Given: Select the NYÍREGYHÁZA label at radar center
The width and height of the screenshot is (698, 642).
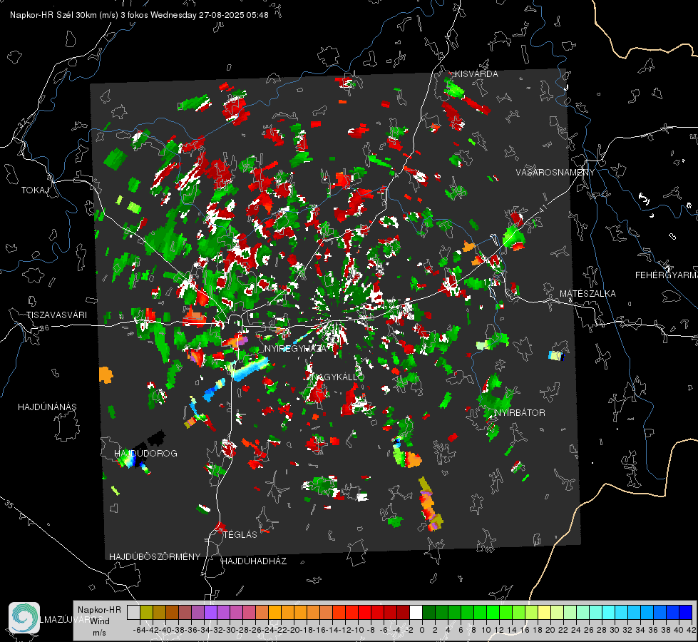Looking at the screenshot, I should point(295,349).
